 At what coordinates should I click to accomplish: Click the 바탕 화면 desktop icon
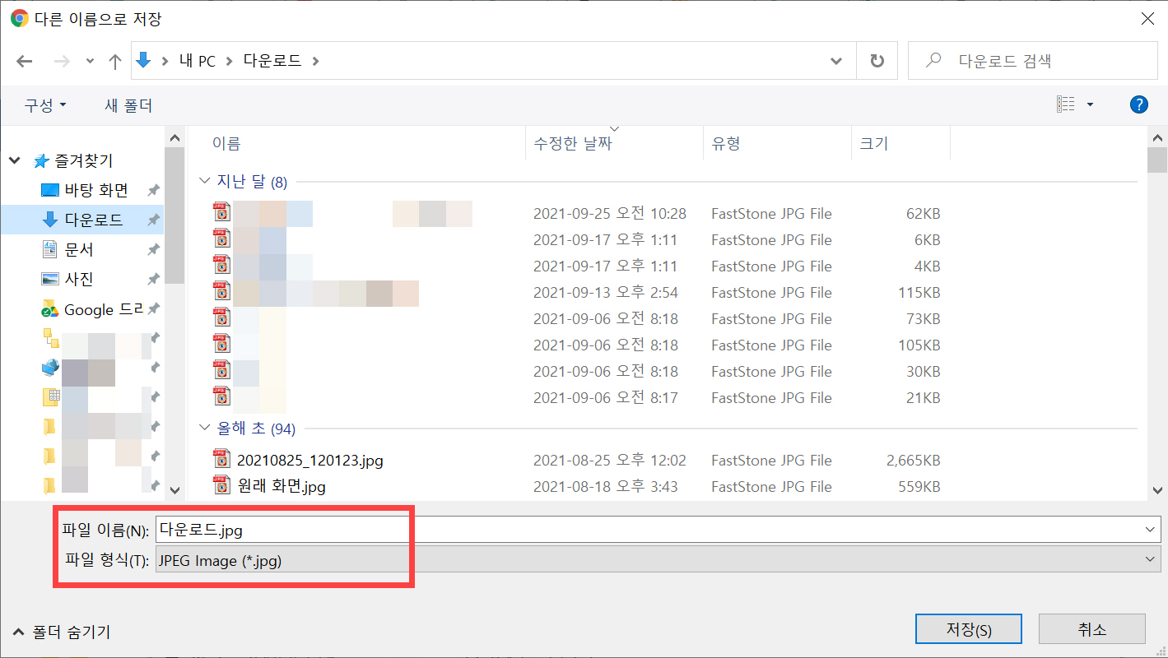pos(50,190)
